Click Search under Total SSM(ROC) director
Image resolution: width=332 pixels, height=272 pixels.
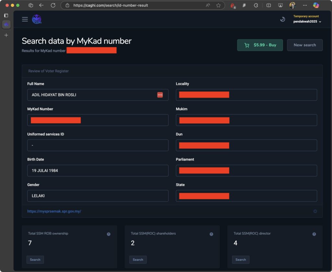[x=241, y=259]
